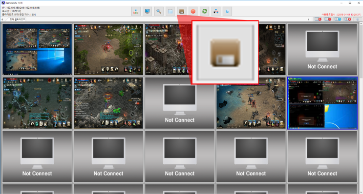Select the Windows 10 desktop client thumbnail
The height and width of the screenshot is (194, 363).
37,49
